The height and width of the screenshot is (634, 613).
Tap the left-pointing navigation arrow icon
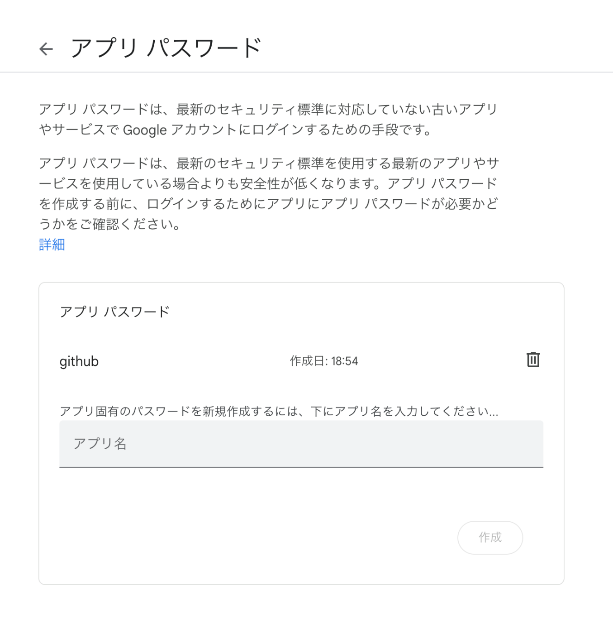[x=46, y=48]
